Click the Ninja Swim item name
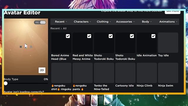This screenshot has height=106, width=188. 166,86
